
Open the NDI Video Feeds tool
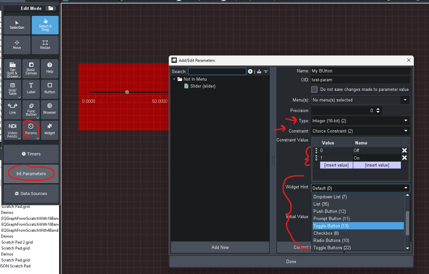point(13,130)
